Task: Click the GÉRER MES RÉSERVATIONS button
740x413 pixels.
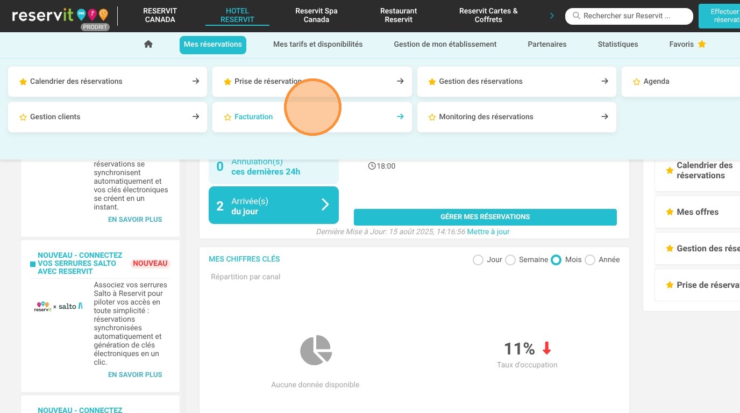Action: (x=485, y=217)
